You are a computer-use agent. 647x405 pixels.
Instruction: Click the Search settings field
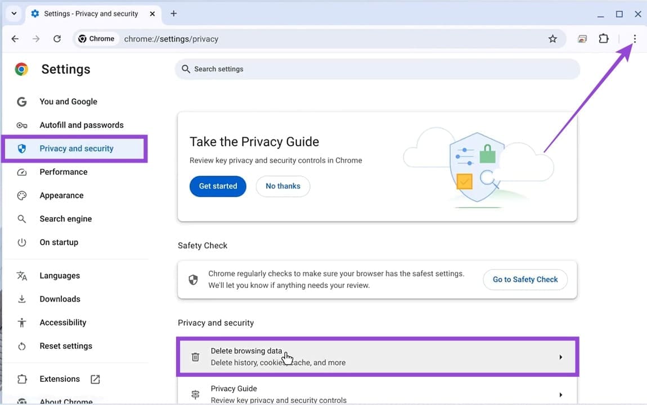pos(377,69)
